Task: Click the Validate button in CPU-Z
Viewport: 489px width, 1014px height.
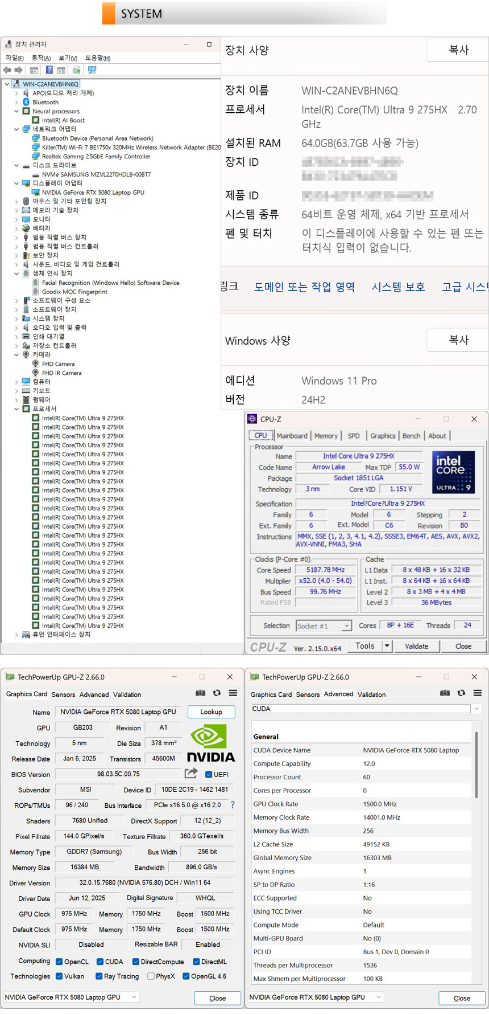Action: (x=416, y=646)
